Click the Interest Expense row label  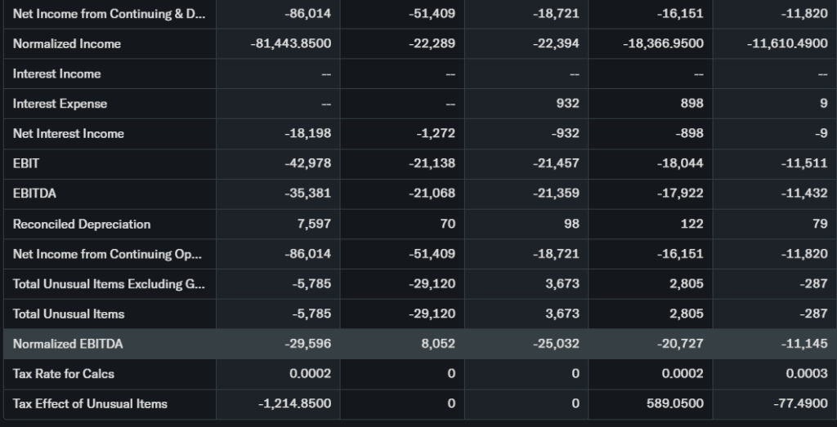(60, 104)
